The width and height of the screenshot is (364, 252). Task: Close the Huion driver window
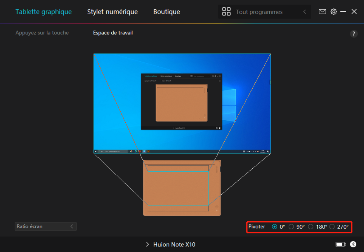tap(354, 12)
